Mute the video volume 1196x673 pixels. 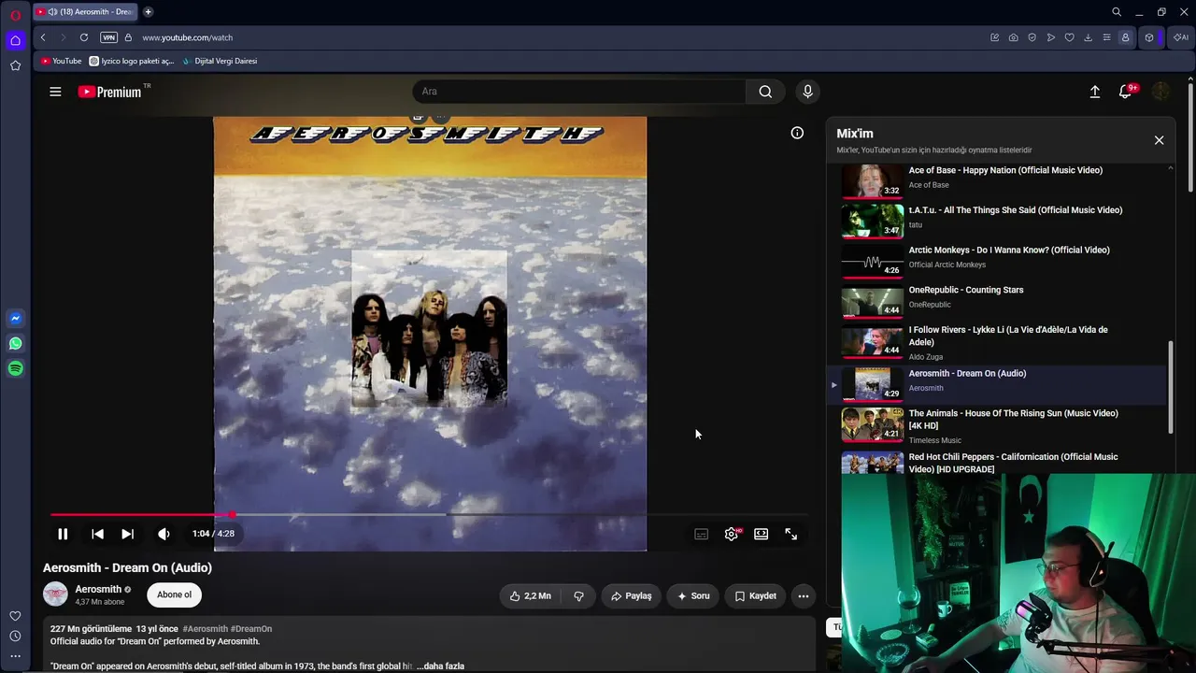pos(164,534)
